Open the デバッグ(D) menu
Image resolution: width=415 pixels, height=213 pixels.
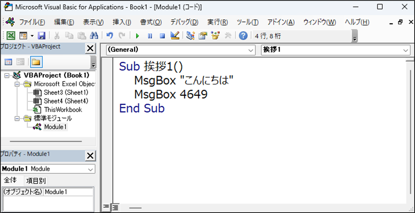point(184,22)
